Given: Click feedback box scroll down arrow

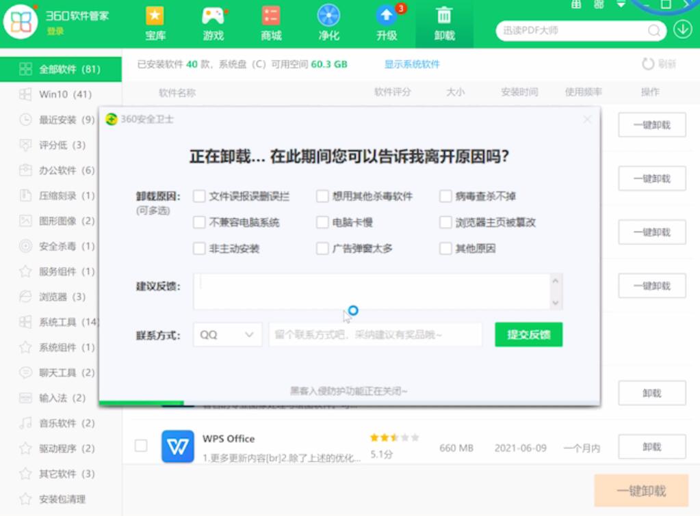Looking at the screenshot, I should point(556,302).
